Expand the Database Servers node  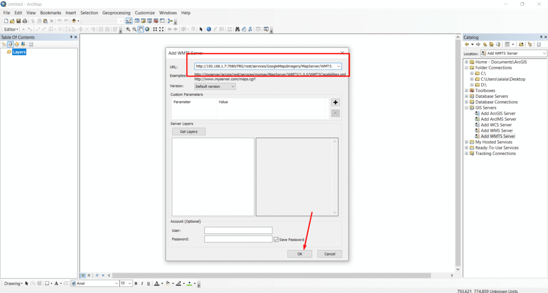[x=466, y=96]
